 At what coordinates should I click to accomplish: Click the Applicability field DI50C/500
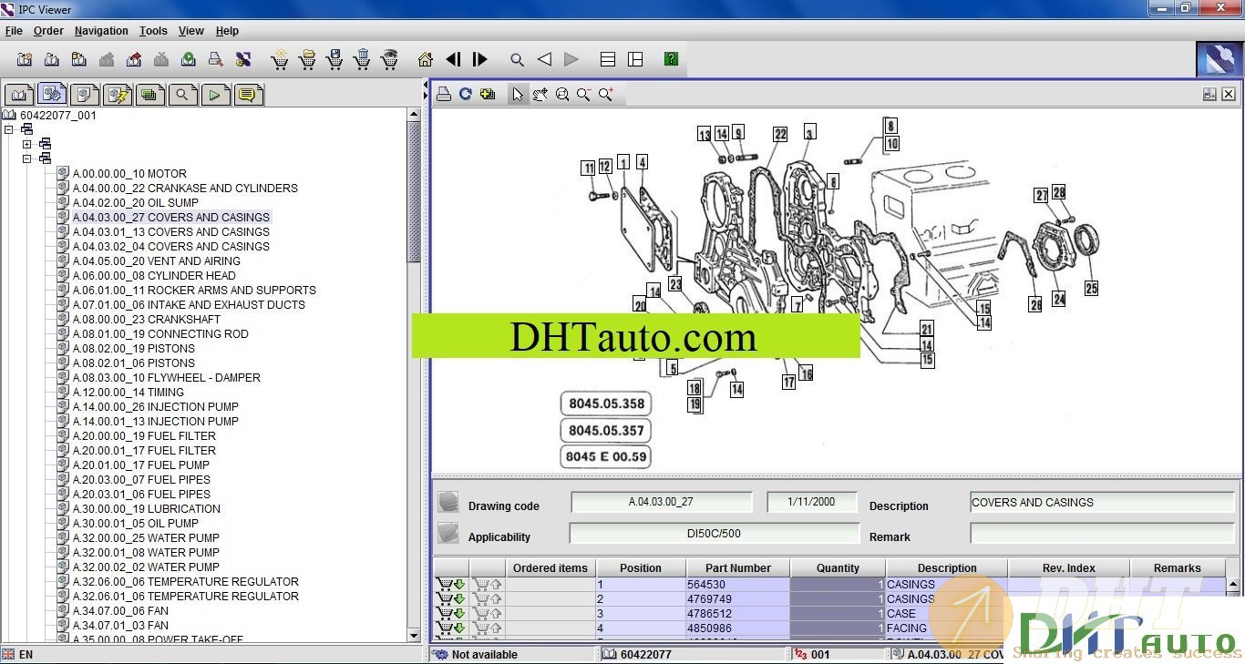tap(715, 533)
